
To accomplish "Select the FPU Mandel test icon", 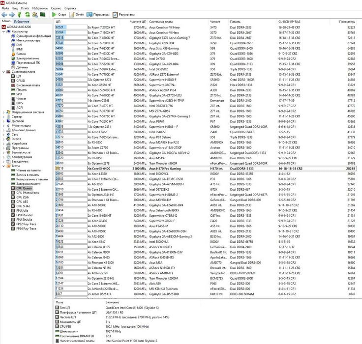I will click(13, 215).
